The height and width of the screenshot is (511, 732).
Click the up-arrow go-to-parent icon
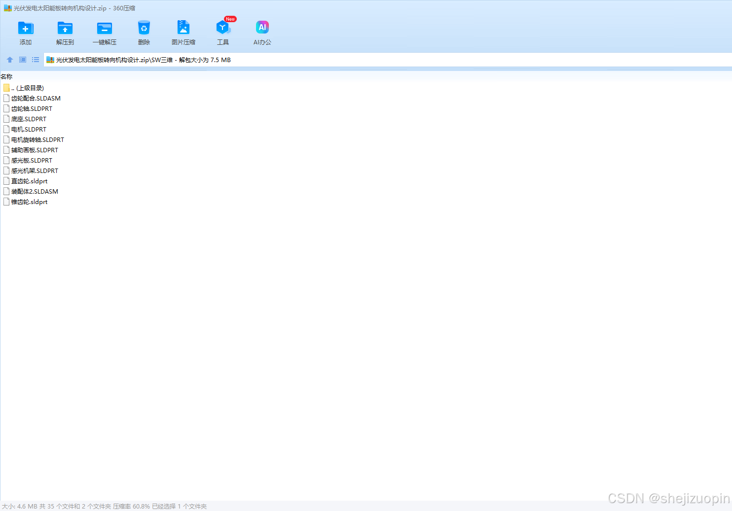(x=10, y=60)
